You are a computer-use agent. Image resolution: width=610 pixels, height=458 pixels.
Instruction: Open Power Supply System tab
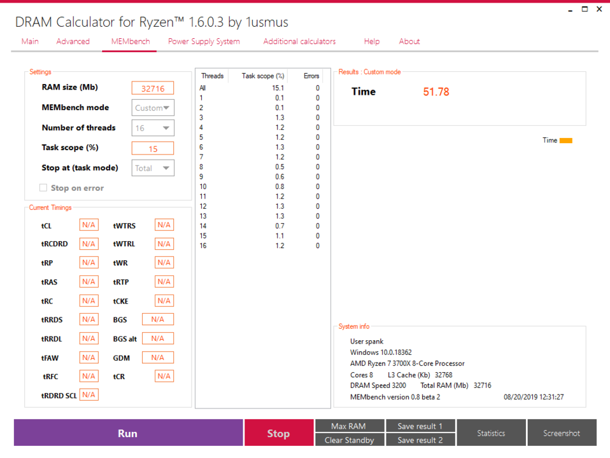click(x=204, y=41)
